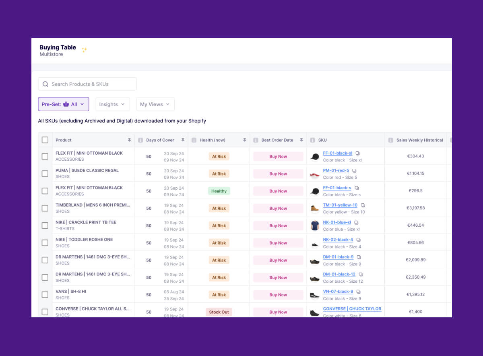Copy SKU TM-01-yellow-10
The width and height of the screenshot is (483, 356).
tap(363, 205)
